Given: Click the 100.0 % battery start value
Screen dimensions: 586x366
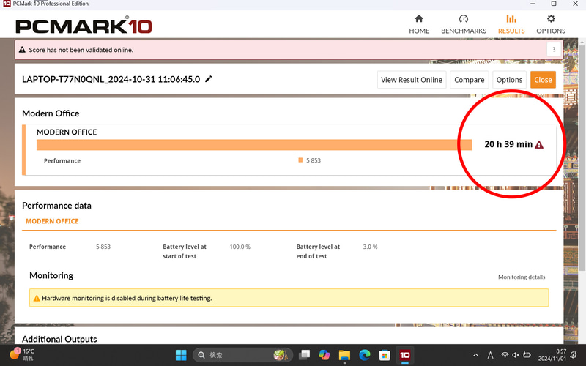Looking at the screenshot, I should (x=240, y=247).
